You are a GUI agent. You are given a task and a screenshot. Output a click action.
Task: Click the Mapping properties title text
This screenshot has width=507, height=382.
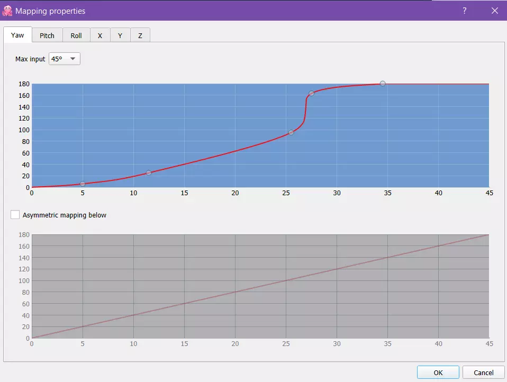50,11
